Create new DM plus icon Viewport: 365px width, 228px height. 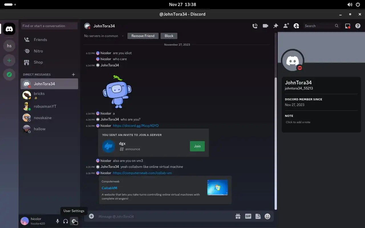[x=73, y=74]
